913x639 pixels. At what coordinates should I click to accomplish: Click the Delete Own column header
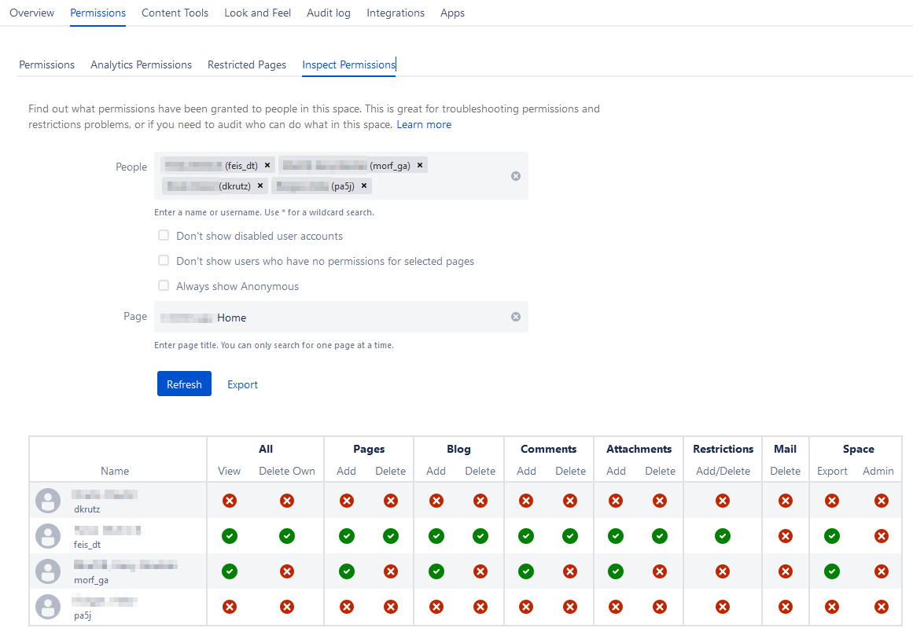[x=287, y=471]
